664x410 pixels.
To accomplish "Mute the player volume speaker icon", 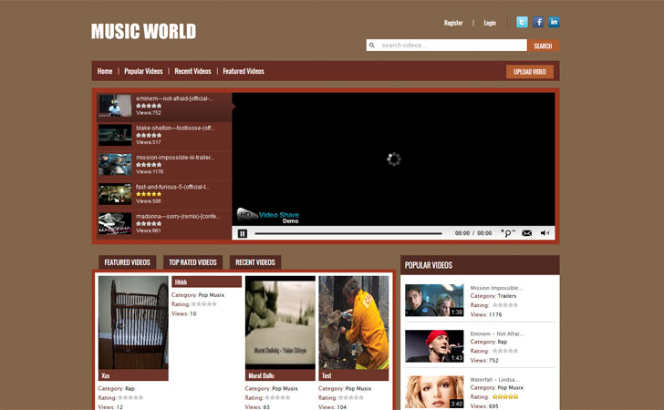I will click(x=545, y=233).
